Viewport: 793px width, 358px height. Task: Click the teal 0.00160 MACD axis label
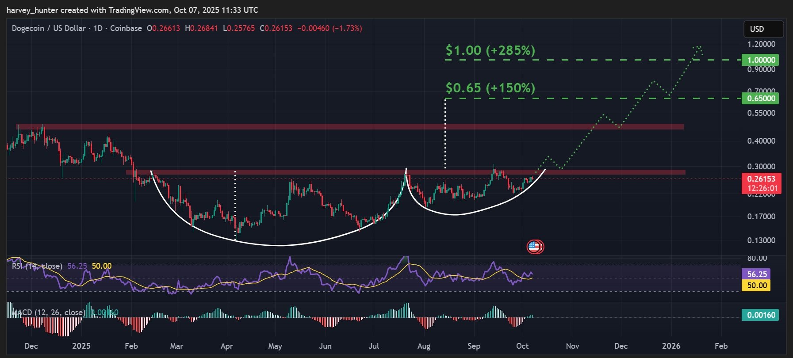[761, 315]
